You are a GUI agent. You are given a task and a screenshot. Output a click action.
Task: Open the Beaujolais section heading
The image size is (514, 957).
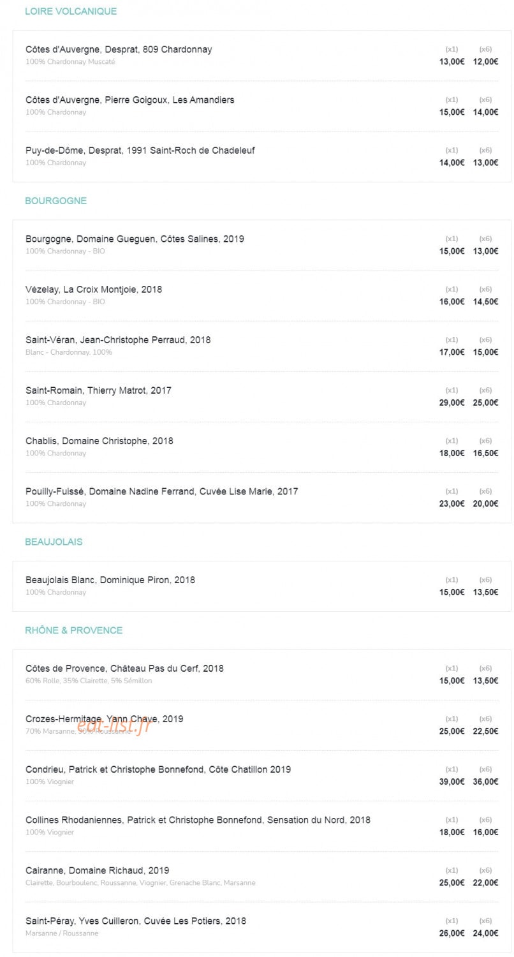[x=54, y=542]
